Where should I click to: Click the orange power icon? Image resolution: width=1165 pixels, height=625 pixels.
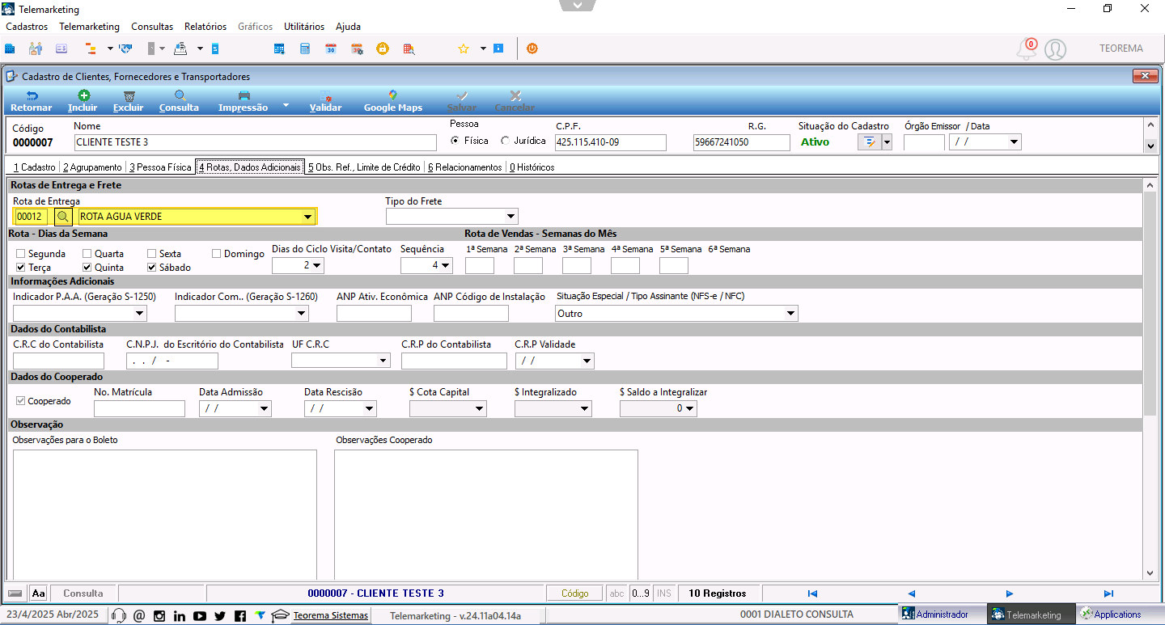pyautogui.click(x=532, y=49)
